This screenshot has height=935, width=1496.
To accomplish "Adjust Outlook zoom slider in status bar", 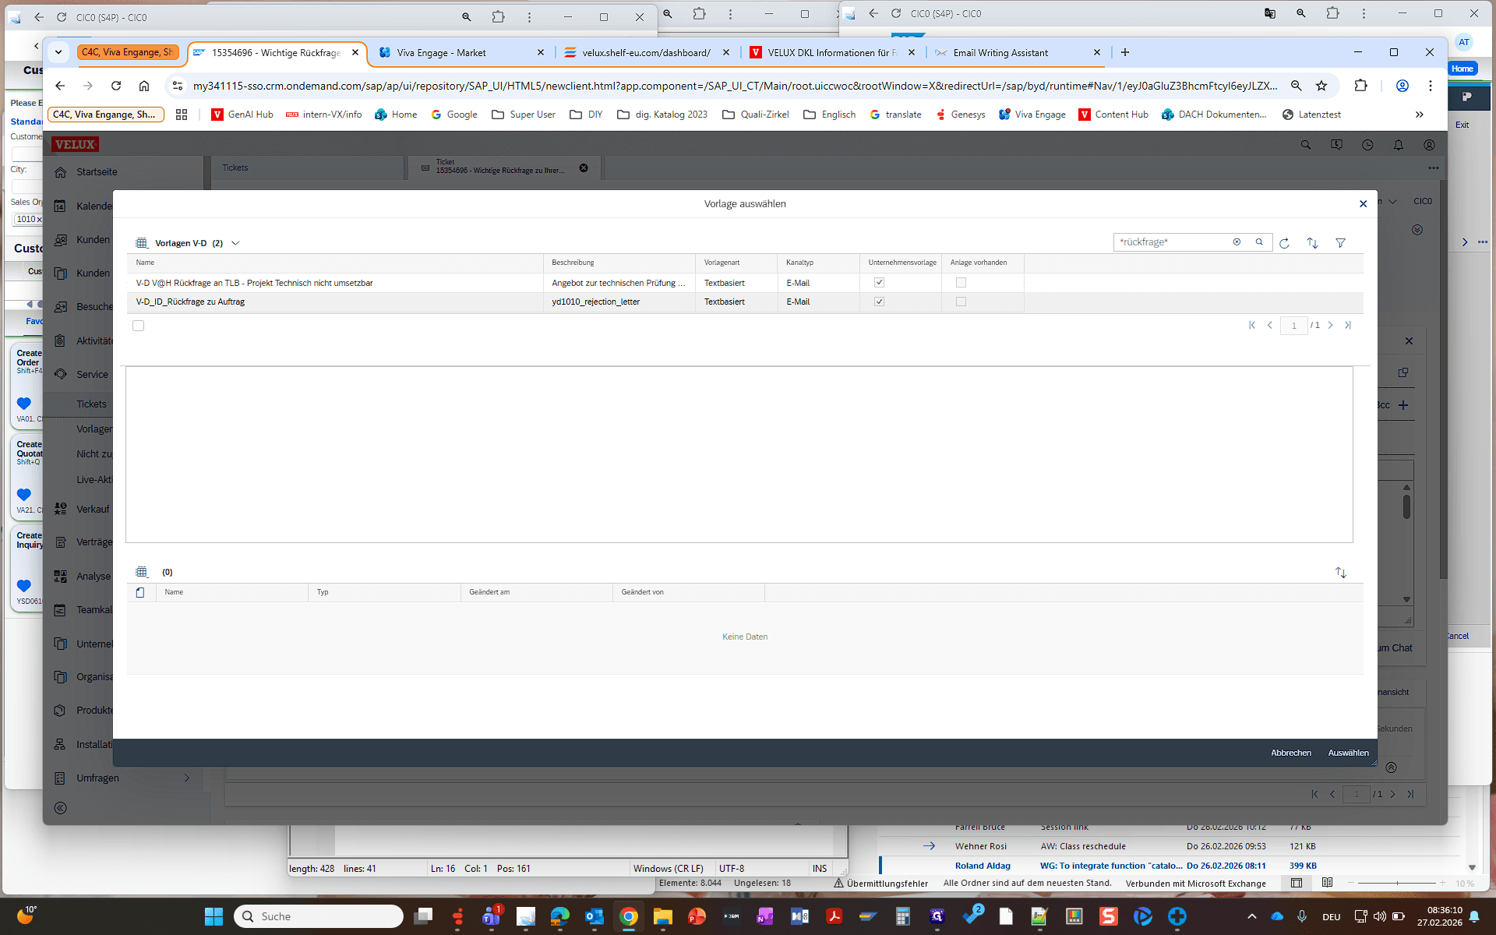I will (1397, 883).
